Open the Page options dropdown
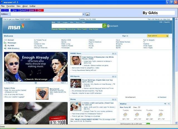 click(158, 36)
